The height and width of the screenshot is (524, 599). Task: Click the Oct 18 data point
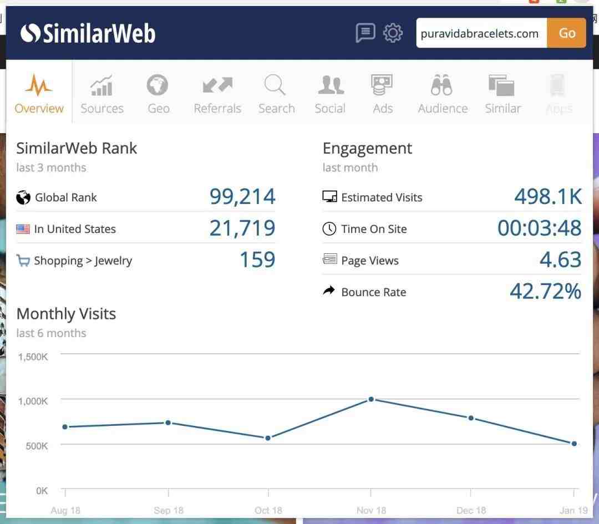pos(268,438)
